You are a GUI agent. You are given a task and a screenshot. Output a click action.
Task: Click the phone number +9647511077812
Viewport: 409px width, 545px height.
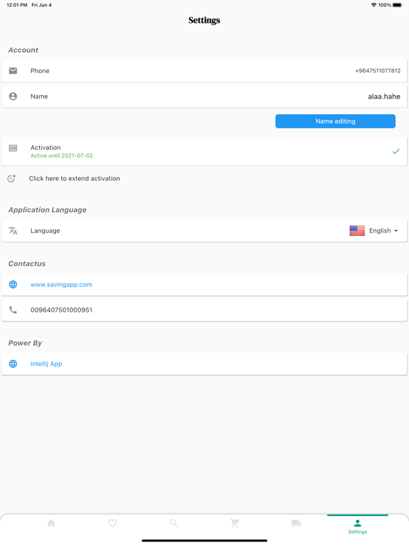click(378, 71)
